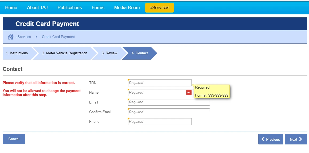Click the Confirm Email field
309x153 pixels.
pyautogui.click(x=169, y=112)
